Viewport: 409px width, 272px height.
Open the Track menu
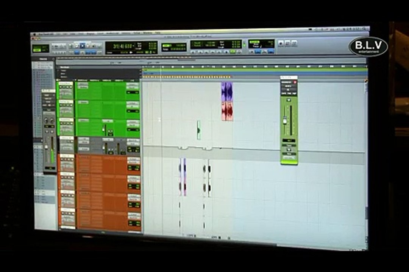[x=81, y=33]
